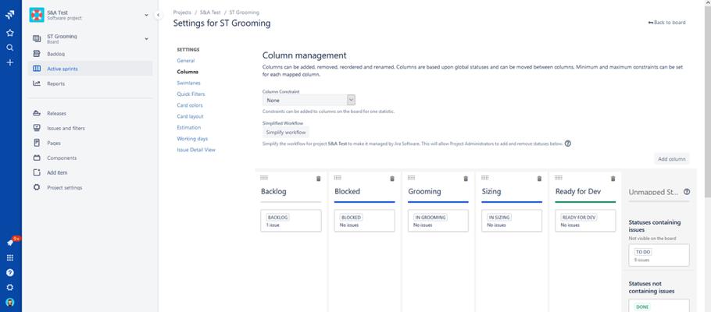
Task: Click the Add column button
Action: click(x=672, y=159)
